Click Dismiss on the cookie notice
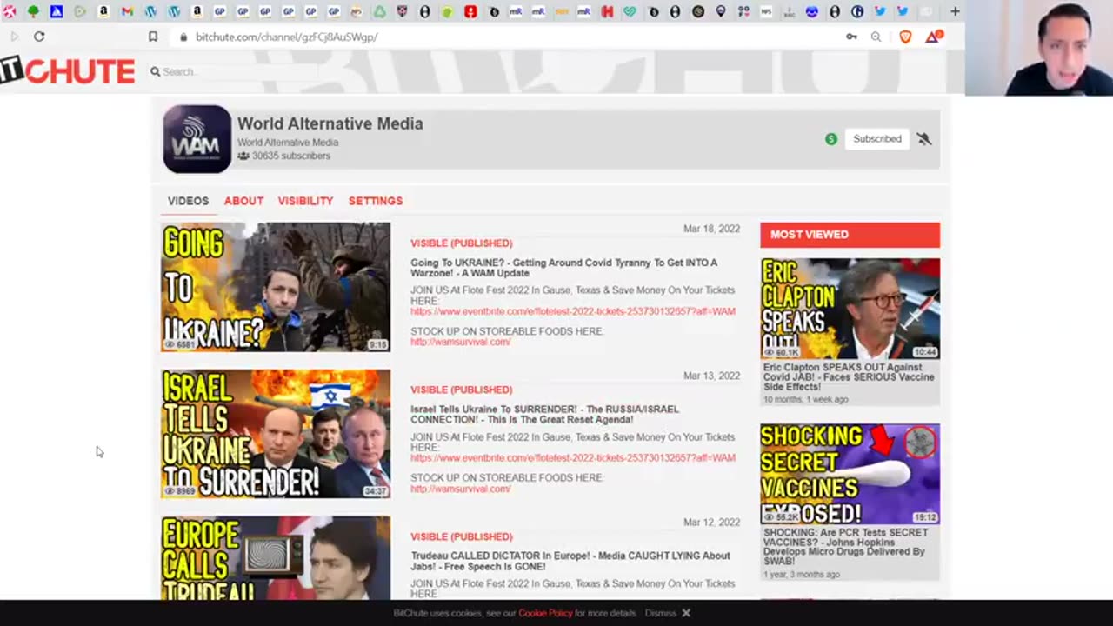 pos(661,613)
